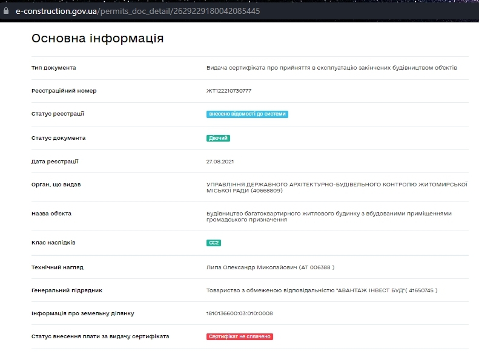Select 'Липа Олександр Миколайович (АТ 006388)' text
Screen dimensions: 479x357
[x=270, y=267]
